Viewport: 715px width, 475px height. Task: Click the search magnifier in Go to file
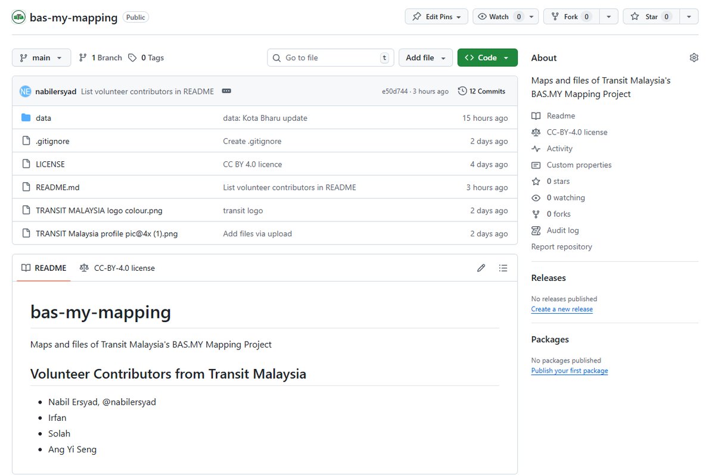pos(277,58)
